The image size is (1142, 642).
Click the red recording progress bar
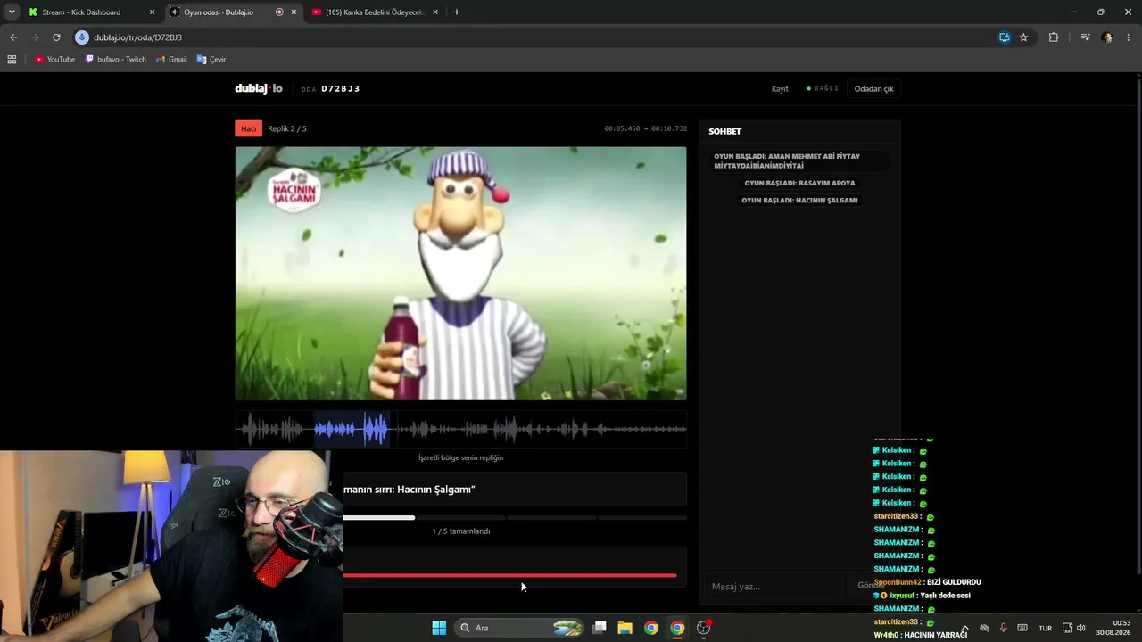509,575
